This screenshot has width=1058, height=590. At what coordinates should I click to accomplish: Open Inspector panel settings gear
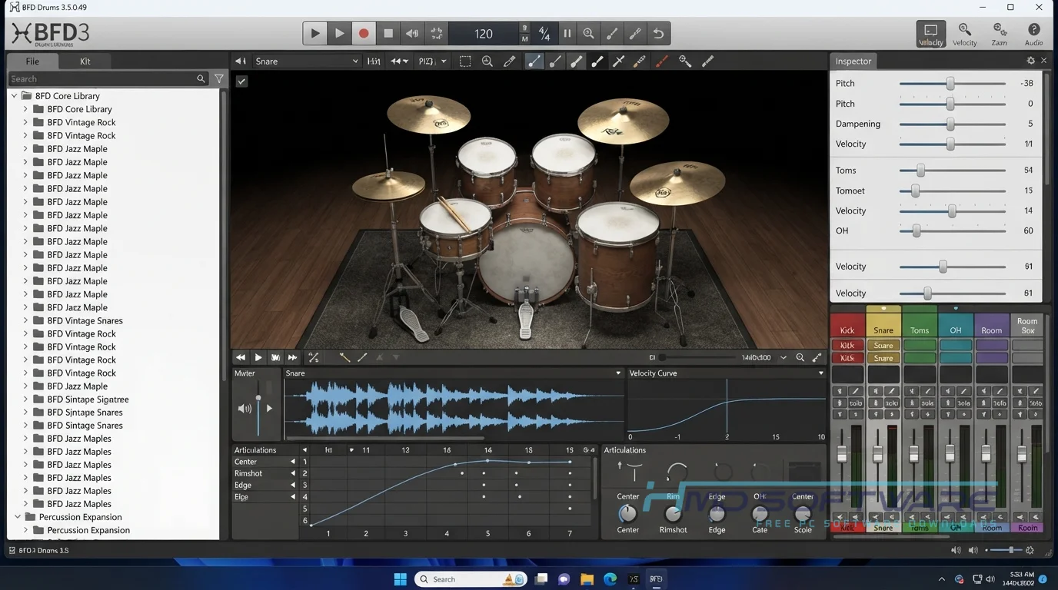click(x=1031, y=61)
